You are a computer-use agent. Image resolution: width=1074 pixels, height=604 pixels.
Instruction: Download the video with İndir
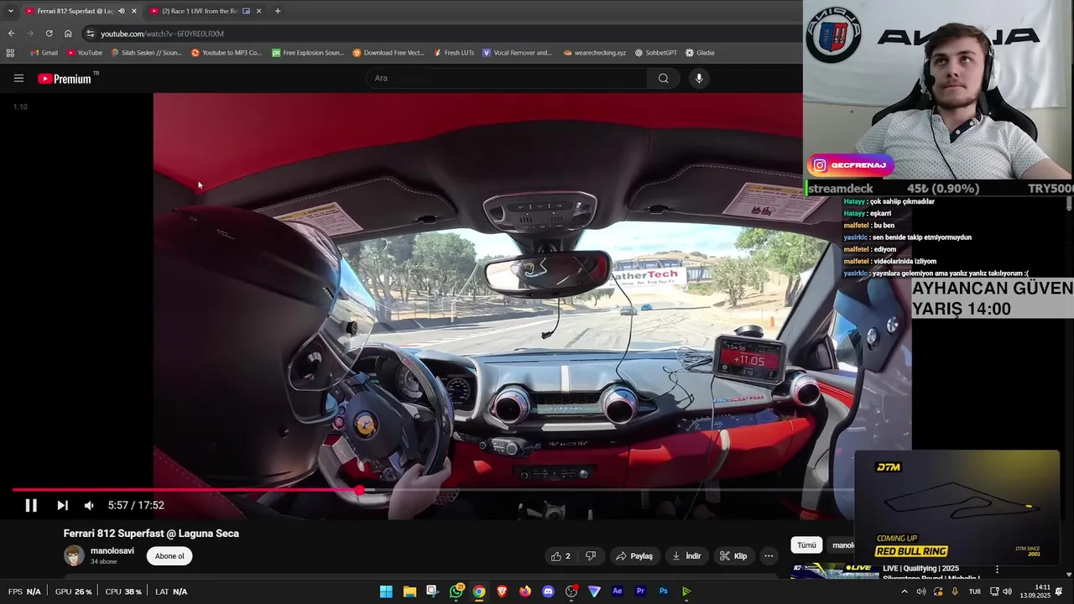pos(686,556)
